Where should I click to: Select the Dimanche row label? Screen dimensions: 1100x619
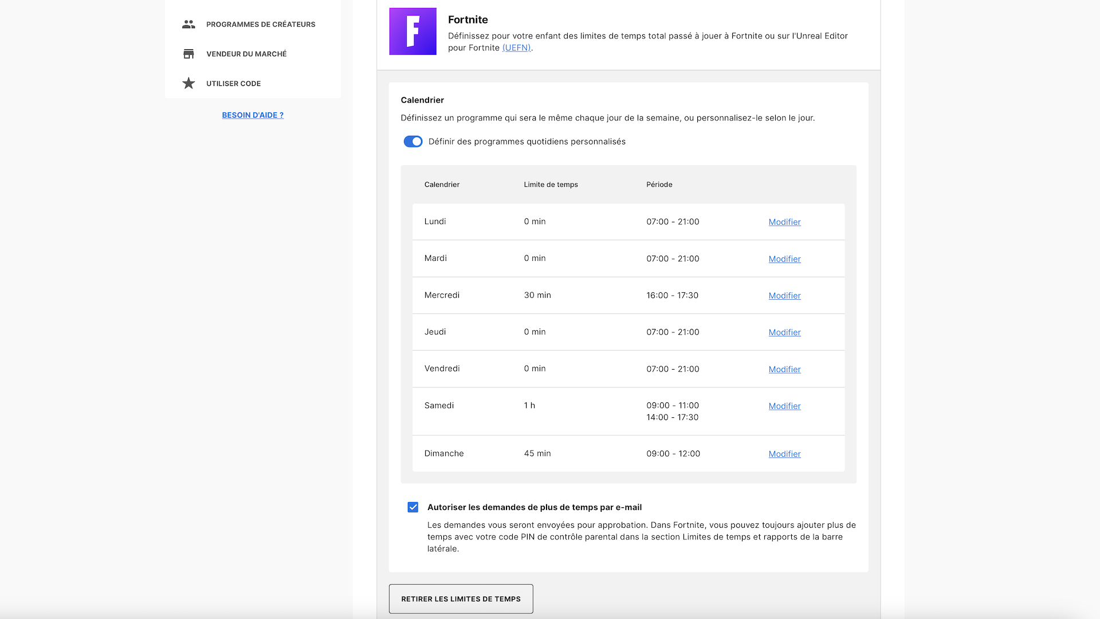[444, 453]
